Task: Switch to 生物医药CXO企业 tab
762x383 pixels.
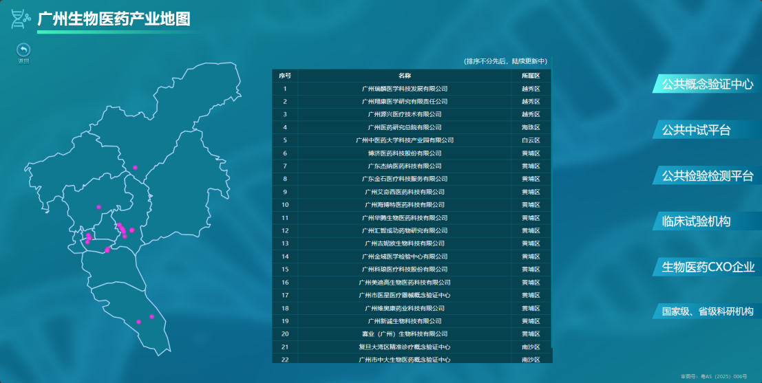Action: tap(707, 267)
